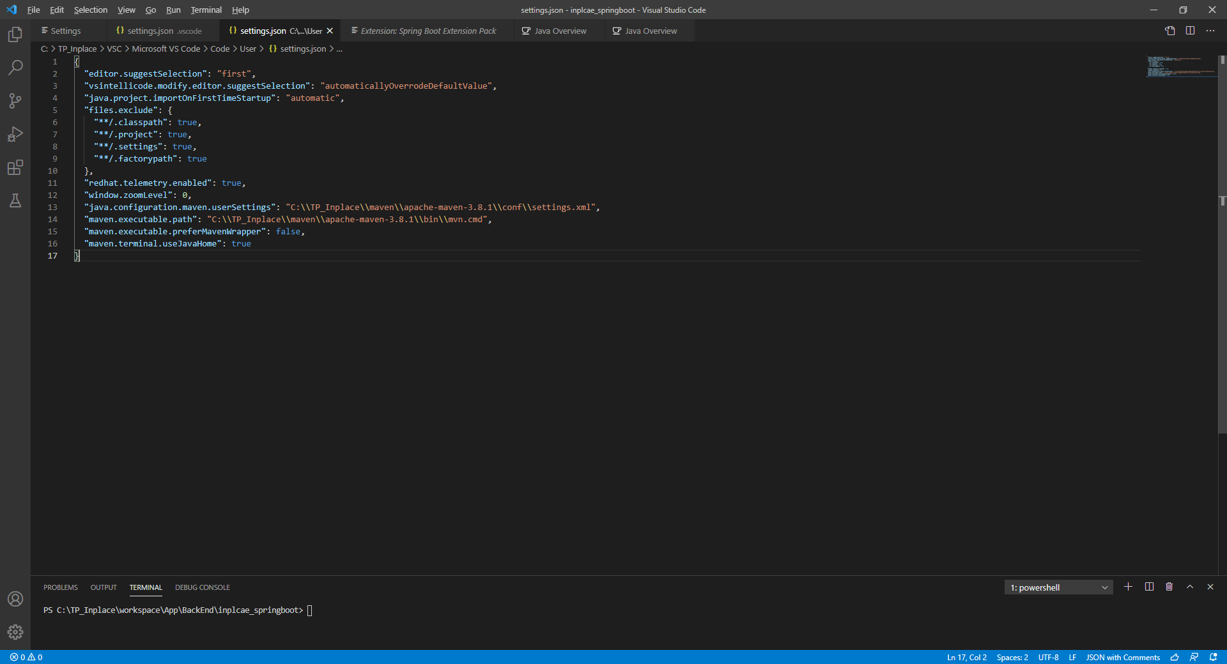Open the Run menu
The height and width of the screenshot is (664, 1227).
pos(173,10)
